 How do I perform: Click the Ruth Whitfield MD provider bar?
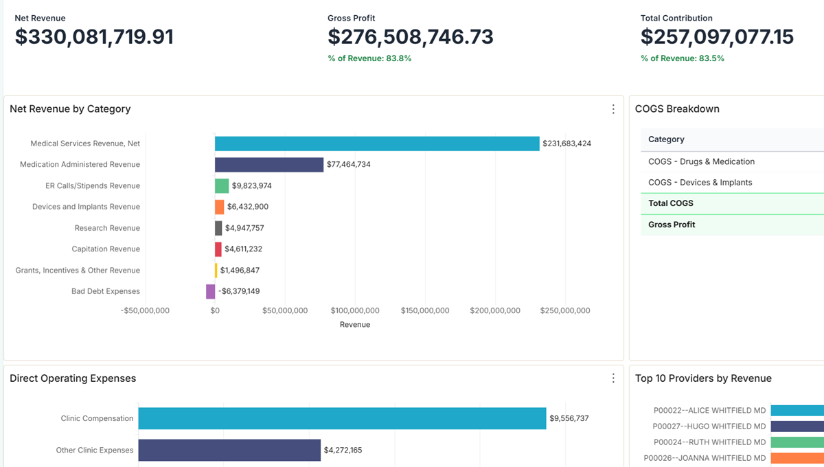click(x=797, y=442)
